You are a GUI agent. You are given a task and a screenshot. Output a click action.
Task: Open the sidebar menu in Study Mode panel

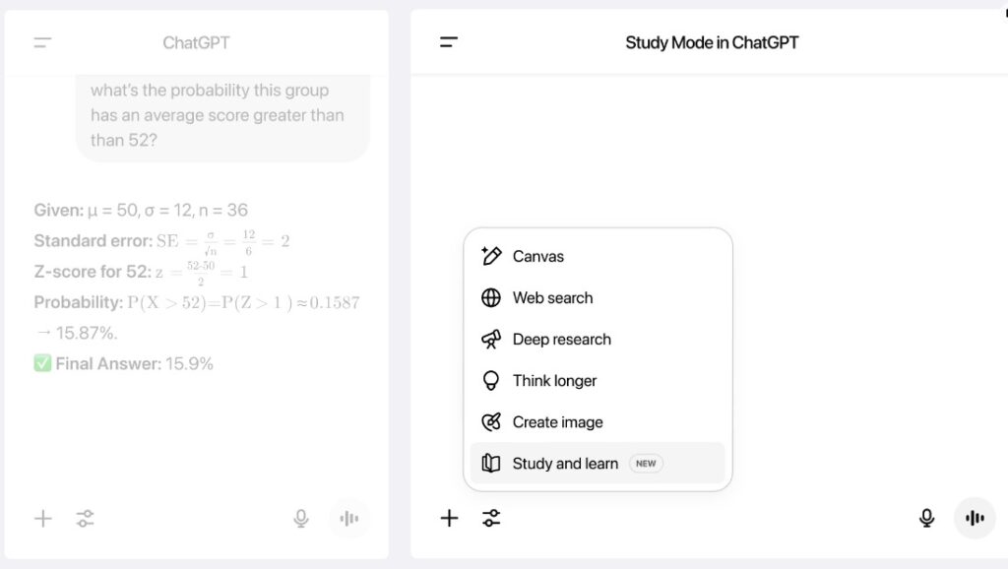click(x=449, y=42)
